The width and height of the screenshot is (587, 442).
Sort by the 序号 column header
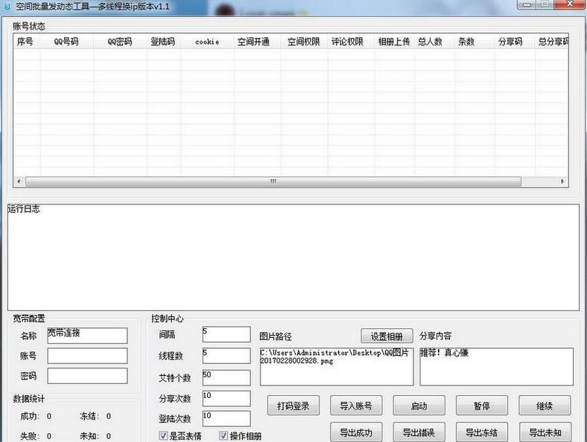pyautogui.click(x=27, y=42)
